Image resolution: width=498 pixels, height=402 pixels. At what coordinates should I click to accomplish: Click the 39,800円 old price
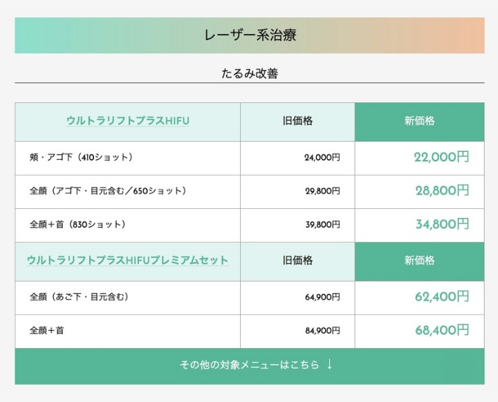pyautogui.click(x=323, y=225)
